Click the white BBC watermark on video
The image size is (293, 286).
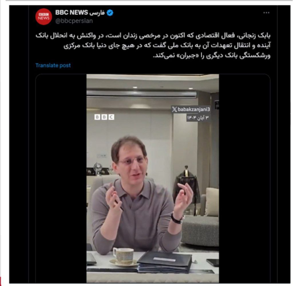pyautogui.click(x=104, y=117)
